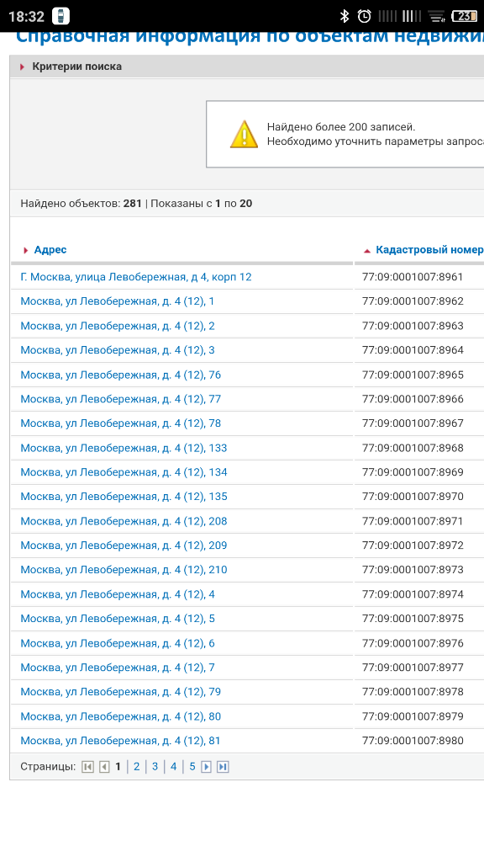Open address Левобережная д. 4 (12), 134
The image size is (484, 862).
124,472
